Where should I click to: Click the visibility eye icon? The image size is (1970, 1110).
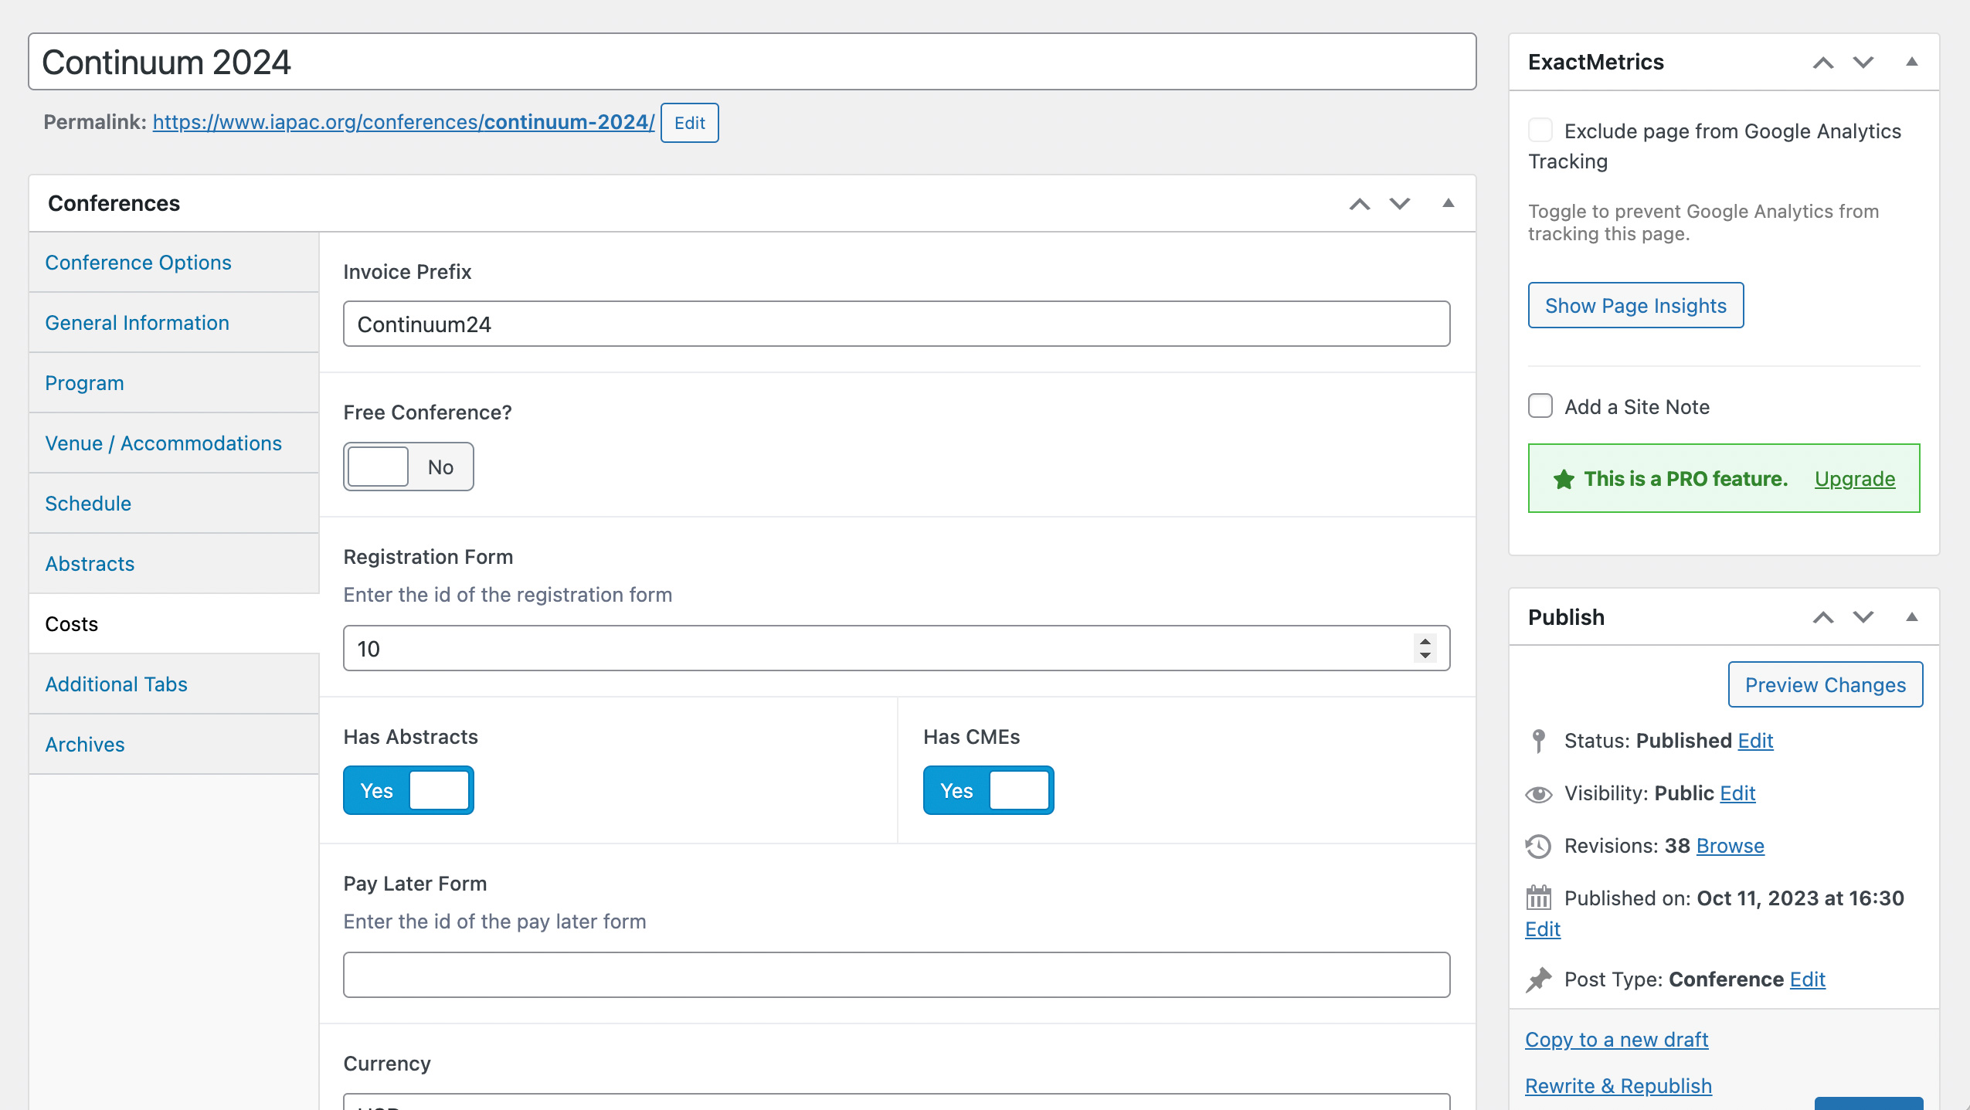1538,794
